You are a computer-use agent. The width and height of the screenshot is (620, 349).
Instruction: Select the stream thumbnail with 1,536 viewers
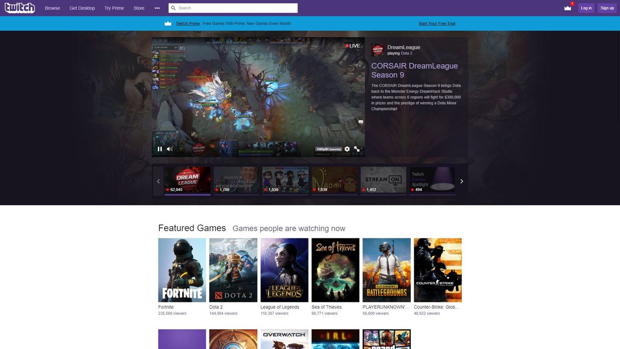click(x=285, y=180)
